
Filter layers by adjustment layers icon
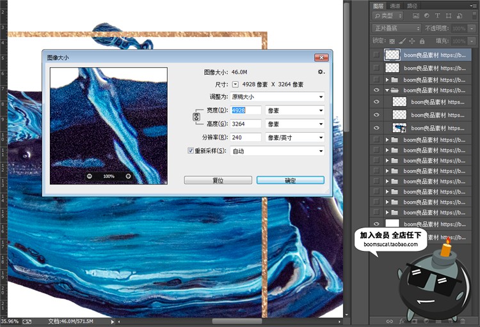(427, 15)
